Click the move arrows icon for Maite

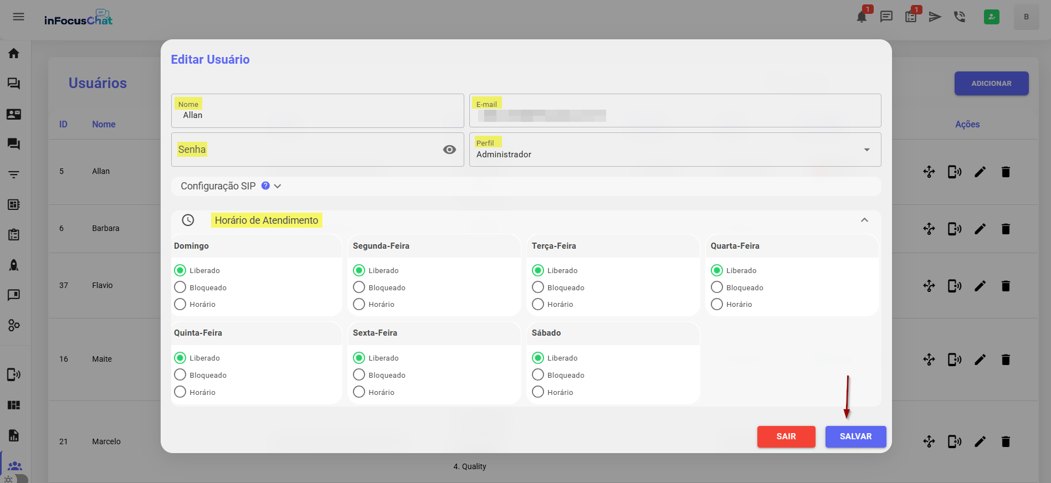click(929, 359)
